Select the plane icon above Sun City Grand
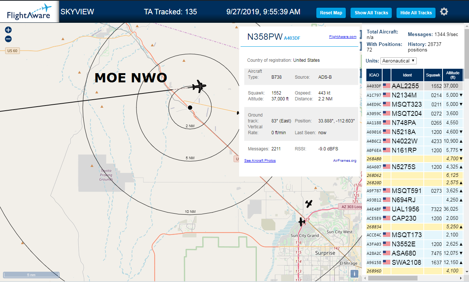 (302, 222)
